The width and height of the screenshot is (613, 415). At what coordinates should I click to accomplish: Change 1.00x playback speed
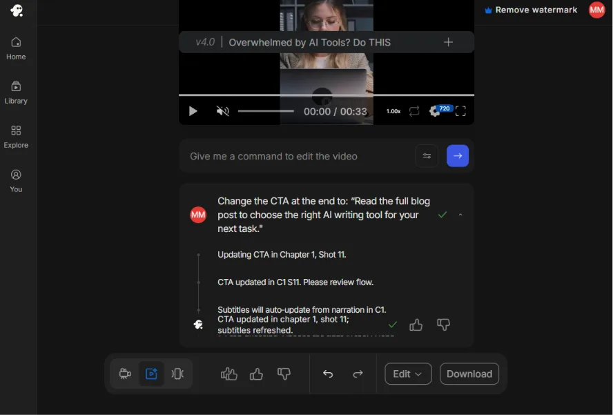393,111
